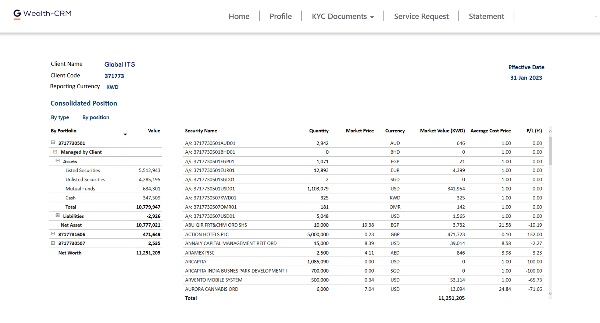Open the KYC Documents dropdown menu
The image size is (600, 323).
[343, 16]
